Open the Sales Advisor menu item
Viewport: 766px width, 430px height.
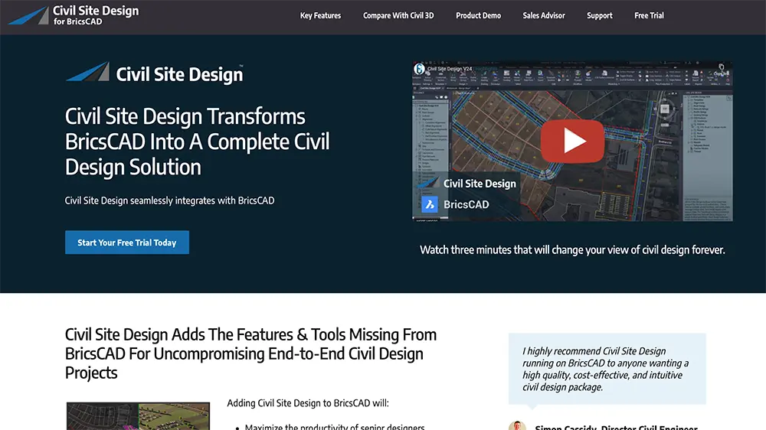coord(544,15)
